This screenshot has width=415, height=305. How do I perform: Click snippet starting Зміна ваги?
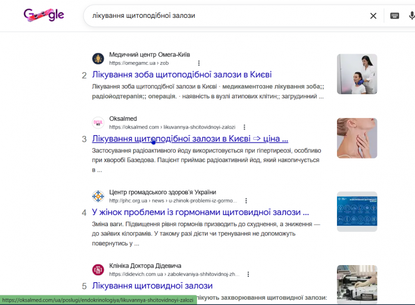206,234
